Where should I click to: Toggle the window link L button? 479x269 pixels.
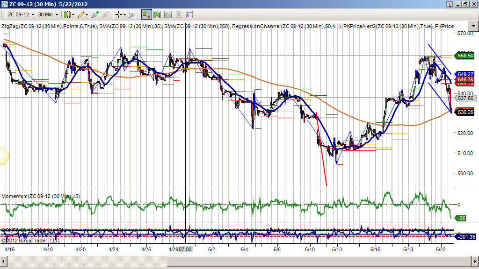[450, 4]
